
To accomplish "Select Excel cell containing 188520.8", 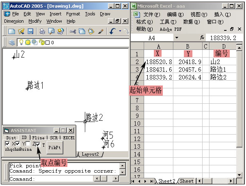I will (x=159, y=62).
